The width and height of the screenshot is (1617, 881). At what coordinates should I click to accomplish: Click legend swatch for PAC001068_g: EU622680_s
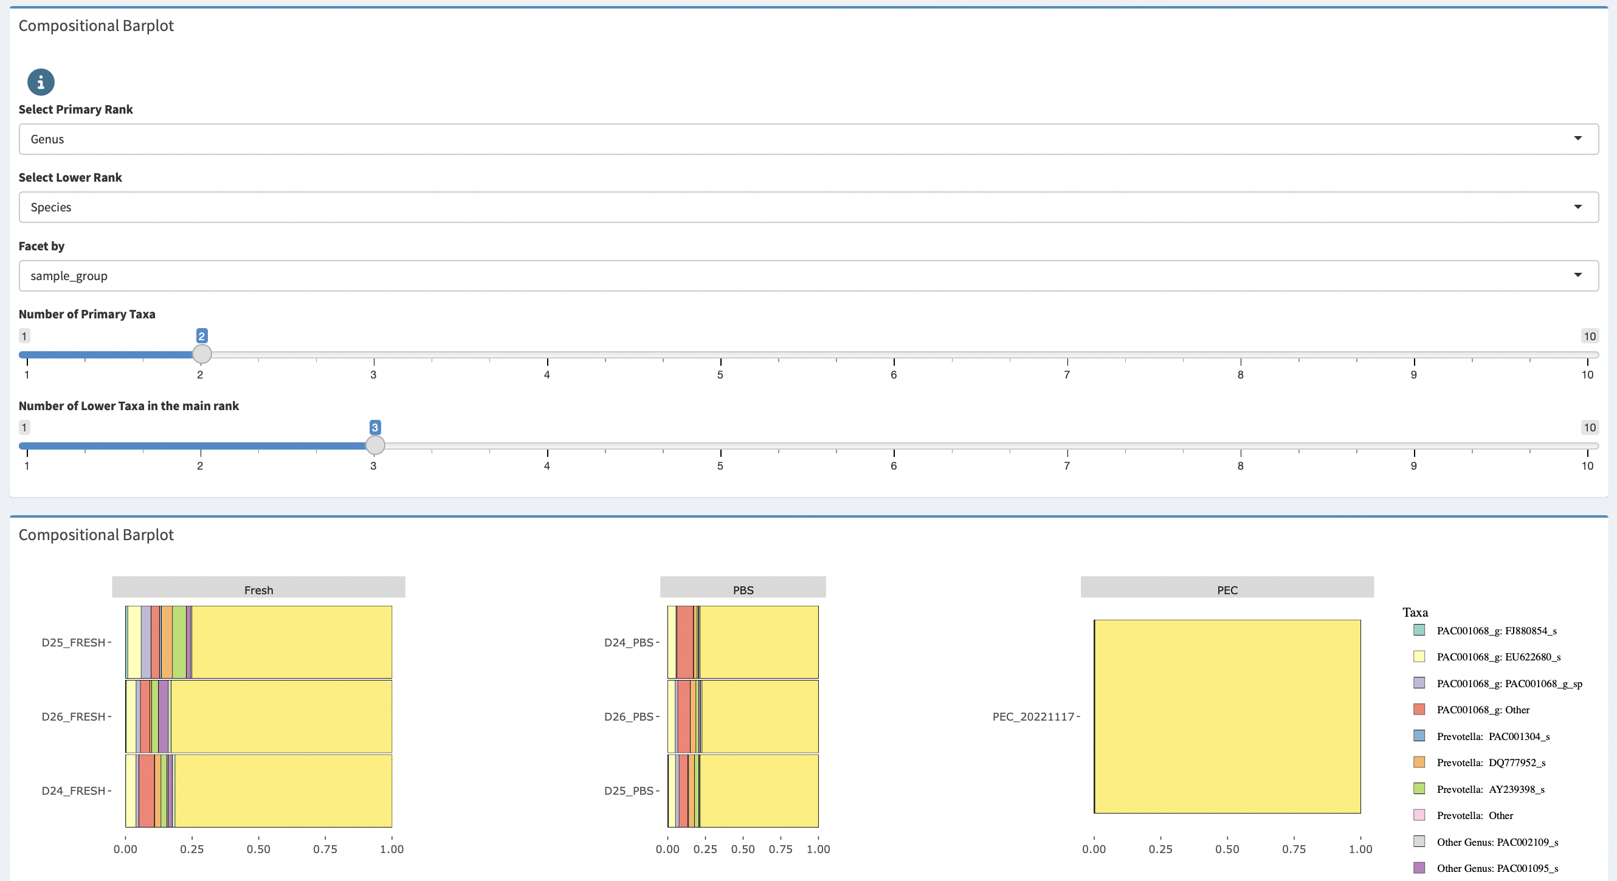pos(1419,656)
